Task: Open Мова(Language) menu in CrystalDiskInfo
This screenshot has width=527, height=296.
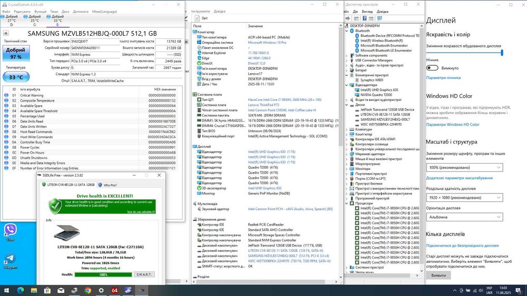Action: coord(104,12)
